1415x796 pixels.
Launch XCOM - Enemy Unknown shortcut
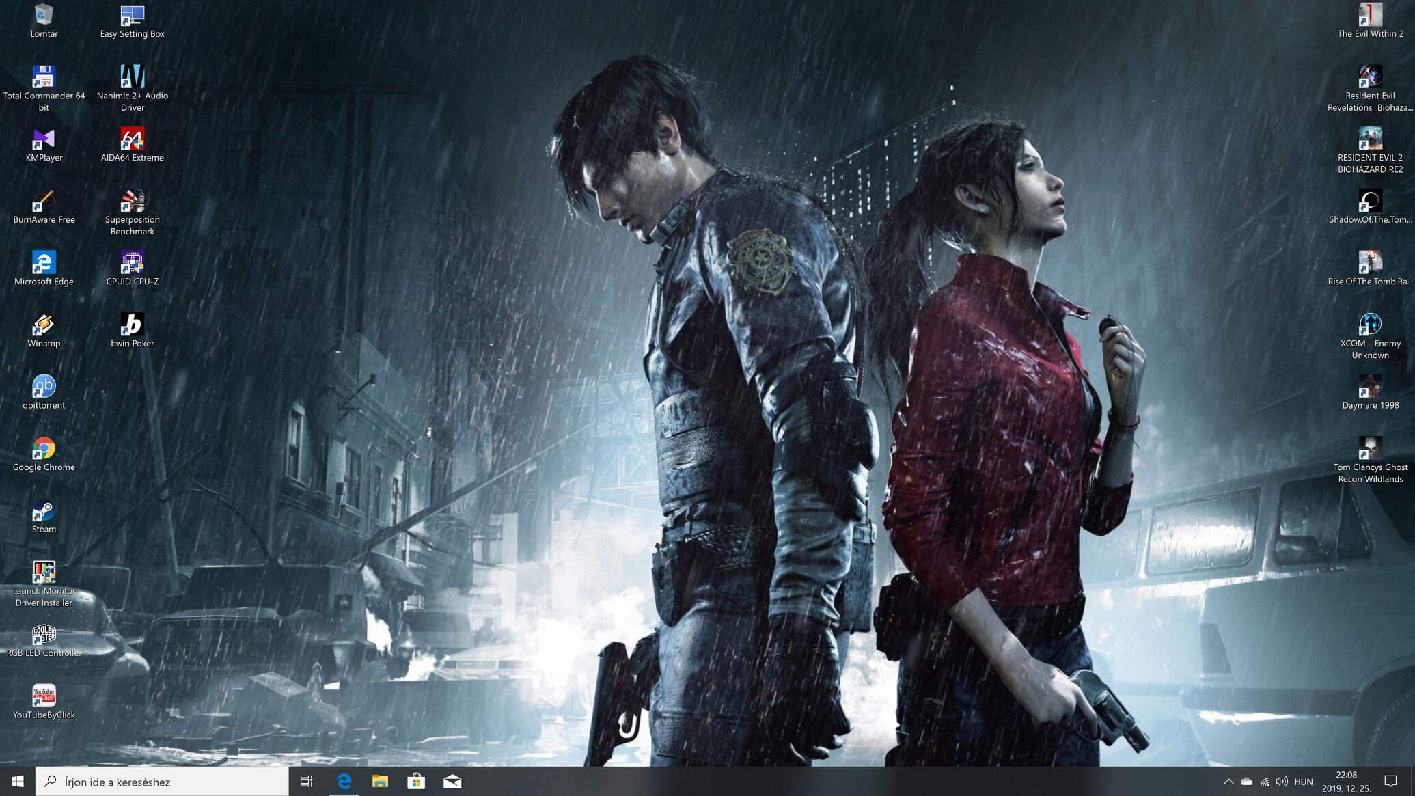coord(1370,336)
